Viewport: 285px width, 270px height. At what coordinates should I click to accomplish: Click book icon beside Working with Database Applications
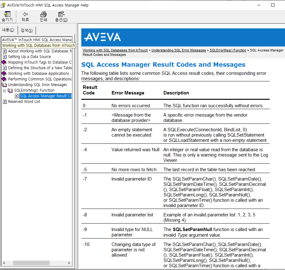pos(4,74)
